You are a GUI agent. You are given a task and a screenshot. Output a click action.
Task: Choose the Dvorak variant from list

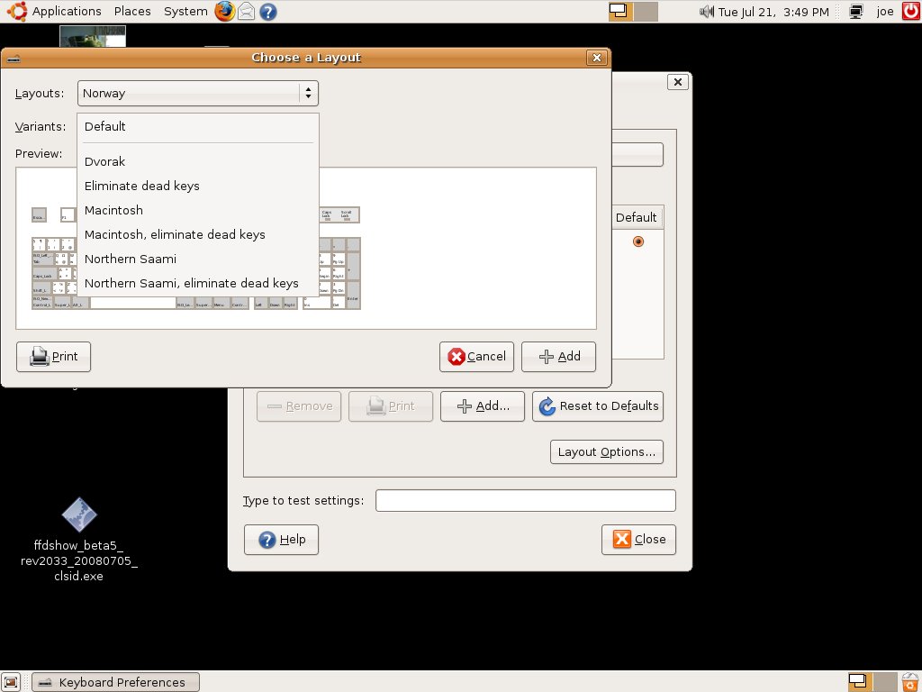[x=105, y=162]
